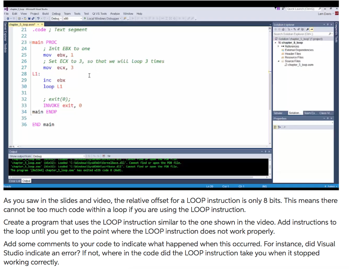Toggle Show All Files in Solution Explorer
The image size is (349, 269).
coord(302,29)
